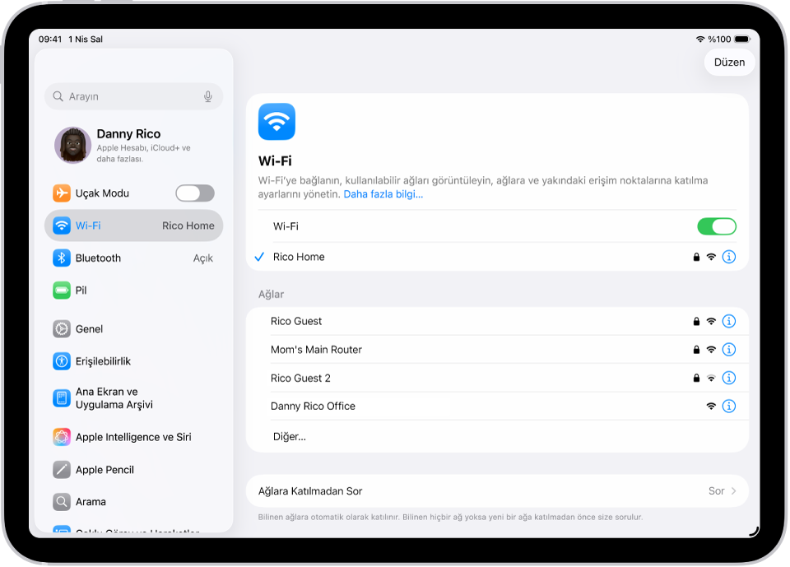Join Mom's Main Router network

(497, 349)
